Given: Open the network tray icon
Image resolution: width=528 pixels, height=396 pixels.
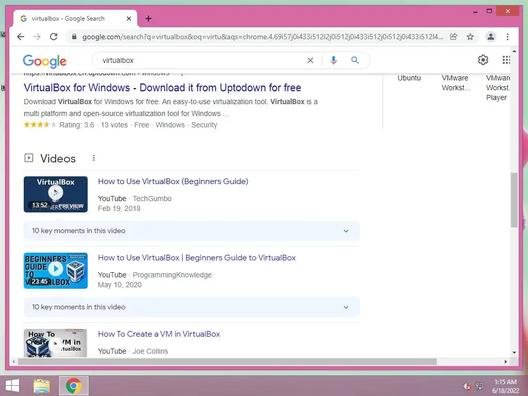Looking at the screenshot, I should [x=479, y=386].
